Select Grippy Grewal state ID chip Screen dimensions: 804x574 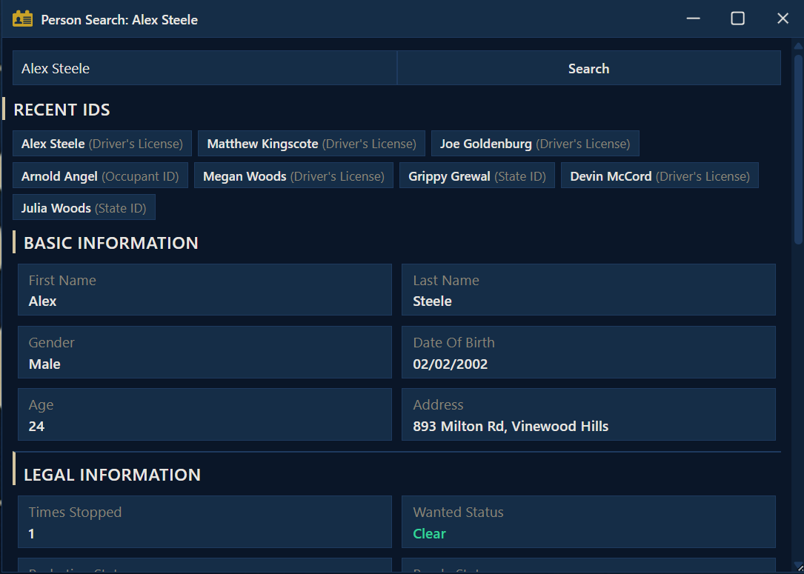pyautogui.click(x=476, y=176)
